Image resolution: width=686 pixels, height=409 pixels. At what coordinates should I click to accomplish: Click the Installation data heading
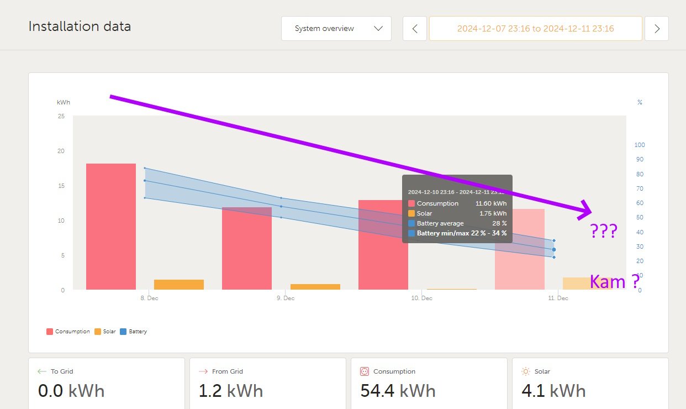click(80, 26)
